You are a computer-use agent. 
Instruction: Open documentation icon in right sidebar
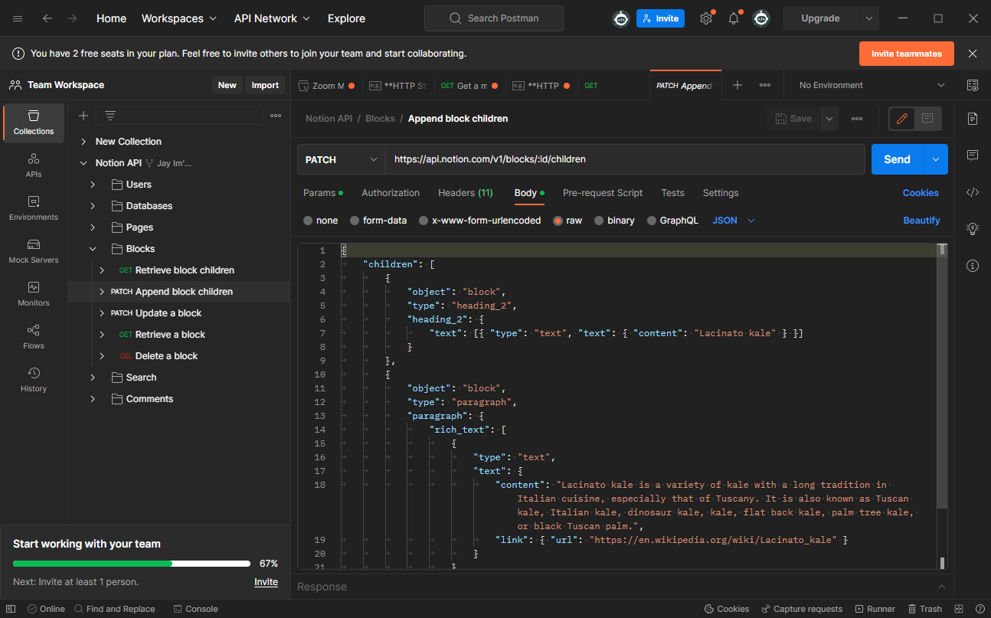point(973,119)
